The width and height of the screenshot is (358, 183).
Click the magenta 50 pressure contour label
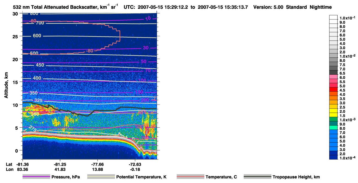point(143,61)
